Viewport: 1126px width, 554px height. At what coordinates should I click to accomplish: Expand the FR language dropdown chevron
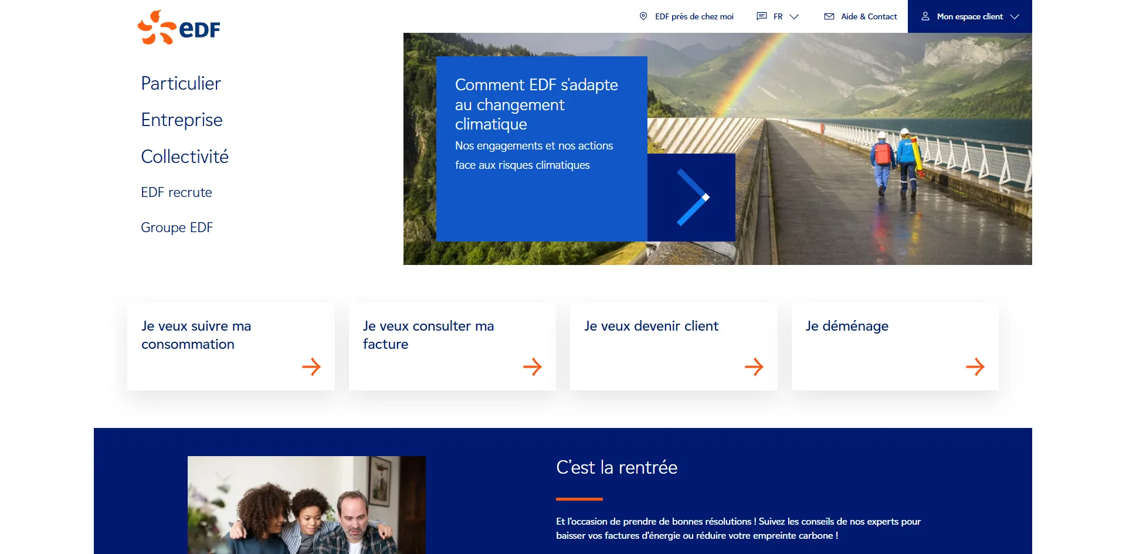[x=794, y=17]
